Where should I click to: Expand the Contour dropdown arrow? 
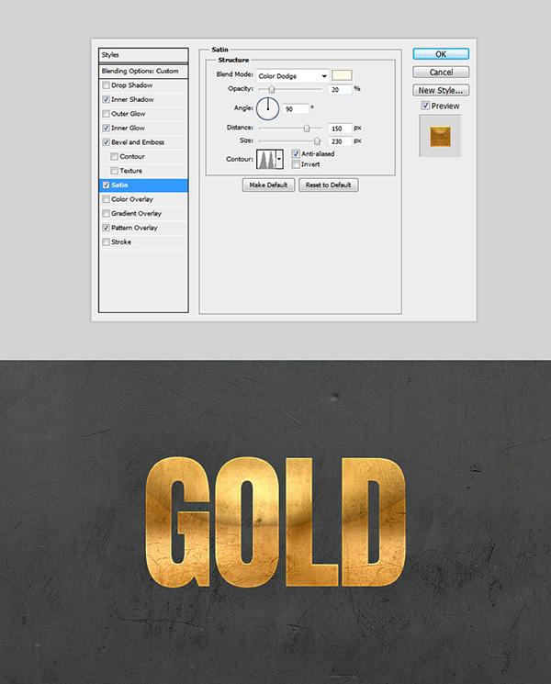coord(279,159)
